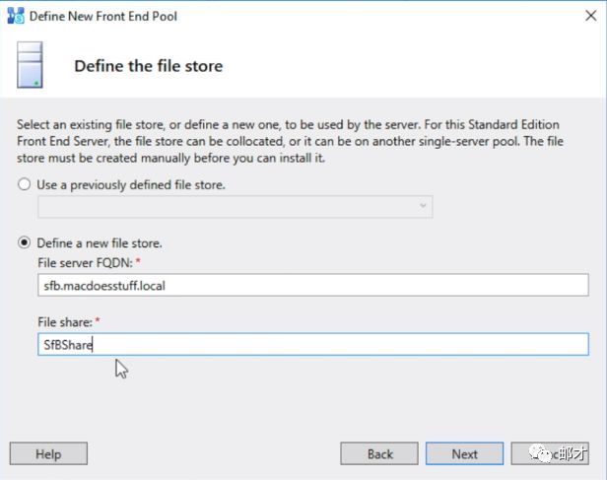The width and height of the screenshot is (607, 480).
Task: Click the topology builder icon in title bar
Action: pyautogui.click(x=15, y=16)
